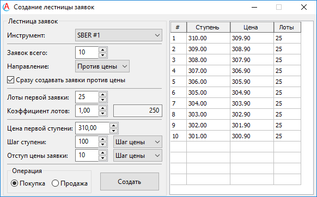Open Отступ цены заявки unit dropdown

point(138,156)
